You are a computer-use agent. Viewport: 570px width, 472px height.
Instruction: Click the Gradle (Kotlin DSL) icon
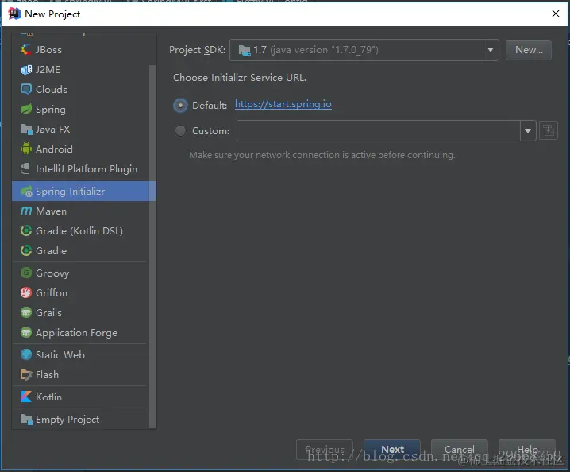(x=26, y=230)
